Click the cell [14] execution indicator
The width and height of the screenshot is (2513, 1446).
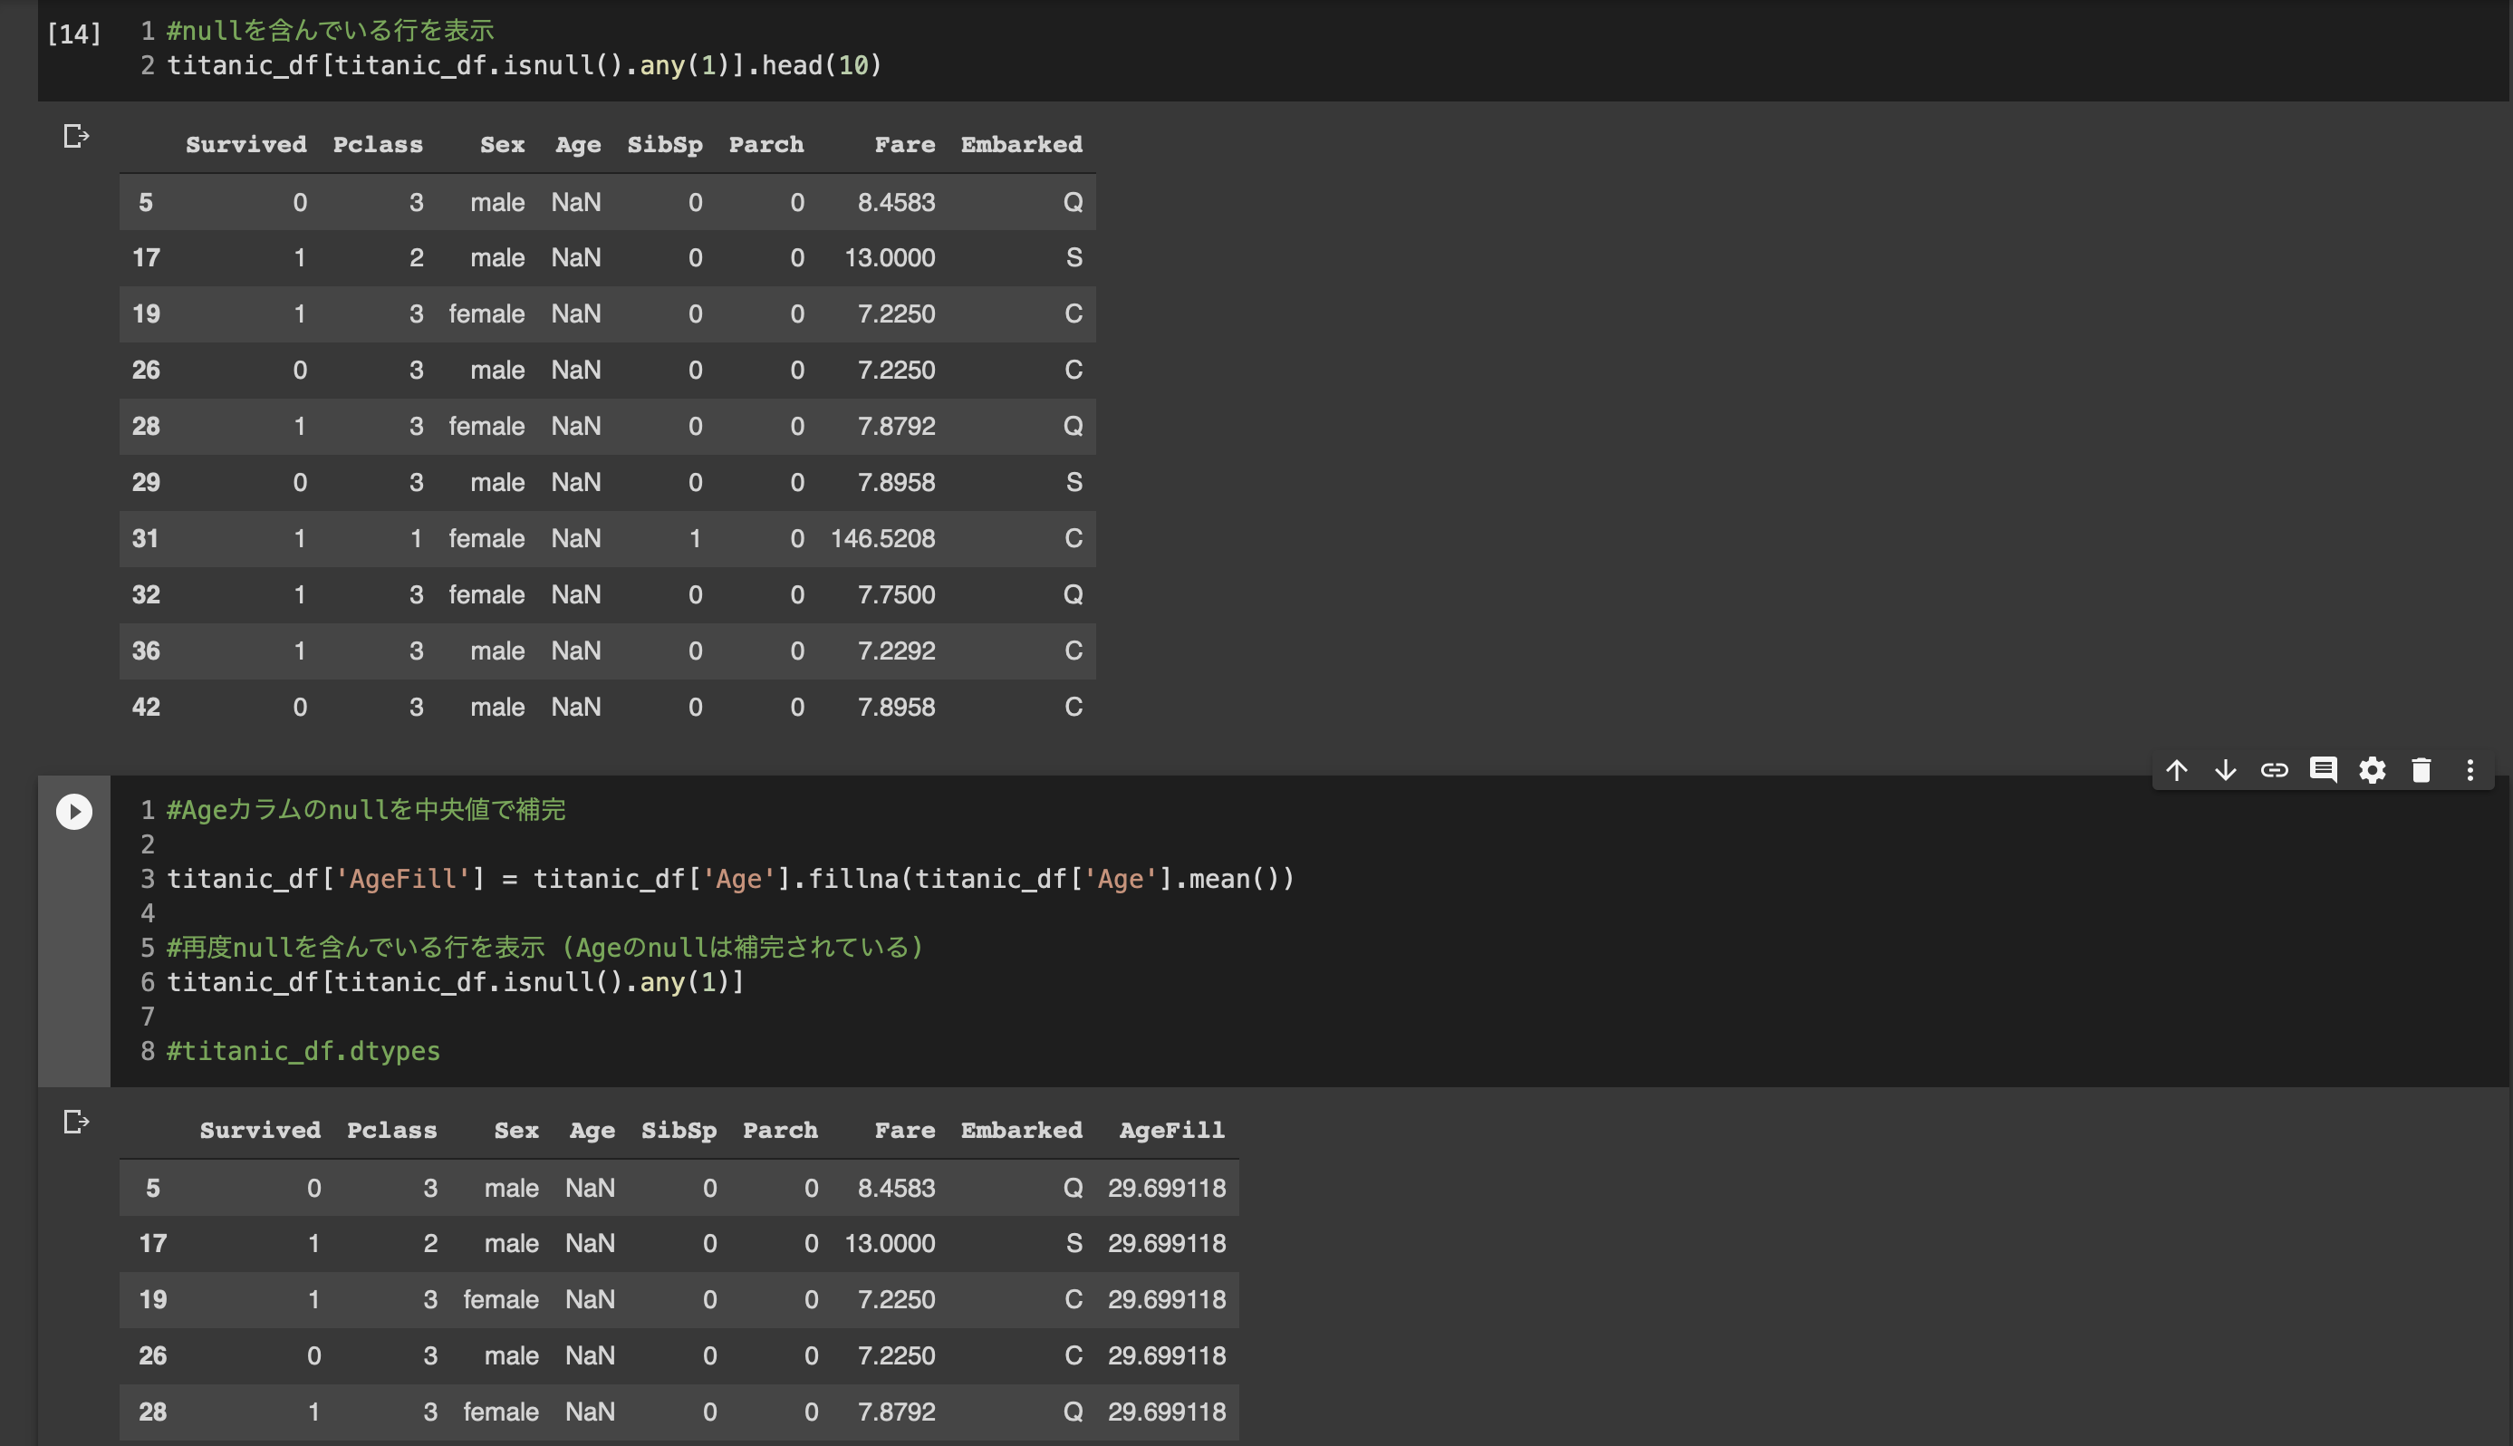pos(73,34)
